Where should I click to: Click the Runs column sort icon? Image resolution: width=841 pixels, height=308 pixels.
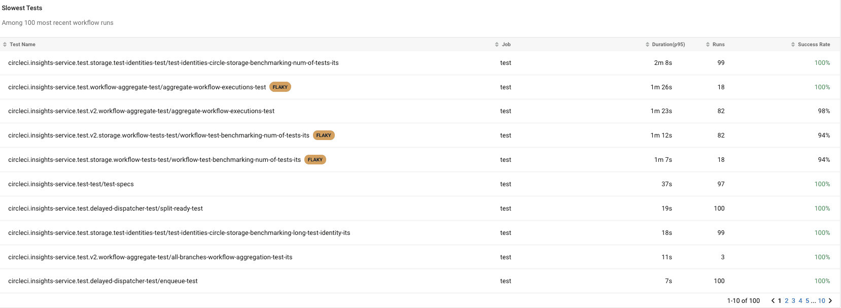tap(708, 45)
